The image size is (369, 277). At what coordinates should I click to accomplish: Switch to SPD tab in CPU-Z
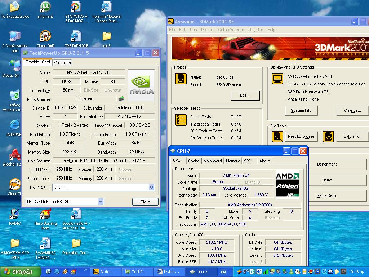tap(248, 161)
